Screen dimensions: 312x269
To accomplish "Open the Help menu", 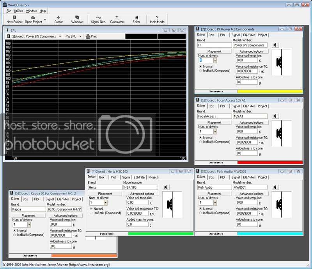I will coord(43,11).
